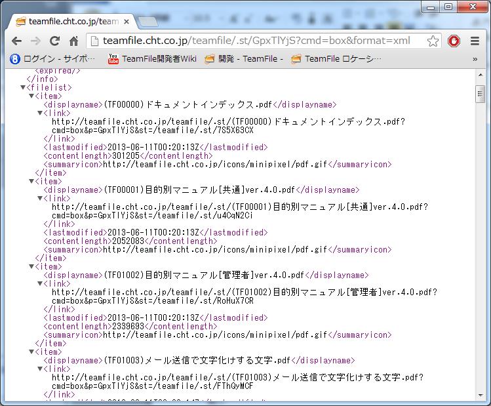Collapse the item node for TF01002 manual

click(x=31, y=266)
